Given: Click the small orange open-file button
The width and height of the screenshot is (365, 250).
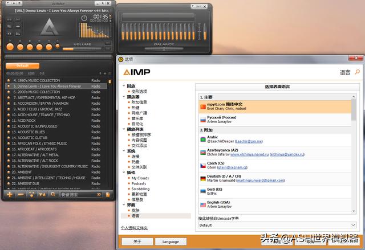Looking at the screenshot, I should pyautogui.click(x=57, y=46).
